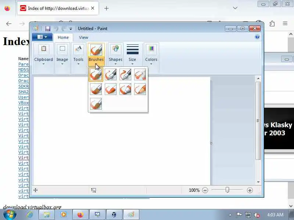Show hidden tray icons with the arrow
Image resolution: width=294 pixels, height=220 pixels.
[x=230, y=215]
